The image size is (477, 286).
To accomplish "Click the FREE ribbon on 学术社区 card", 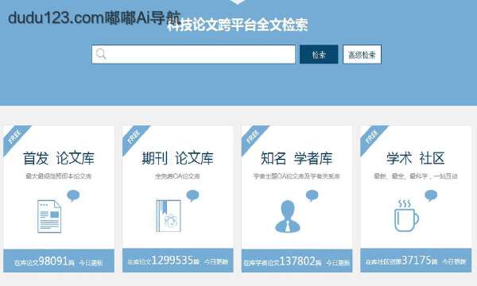I will point(372,137).
